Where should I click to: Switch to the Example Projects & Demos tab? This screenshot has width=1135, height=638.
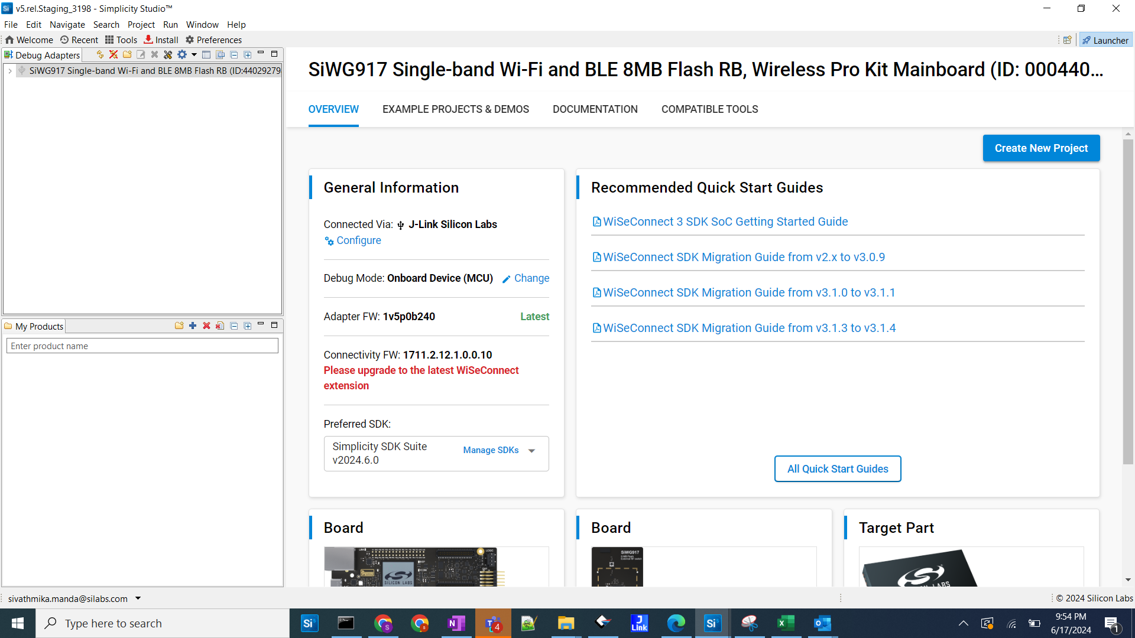[455, 109]
